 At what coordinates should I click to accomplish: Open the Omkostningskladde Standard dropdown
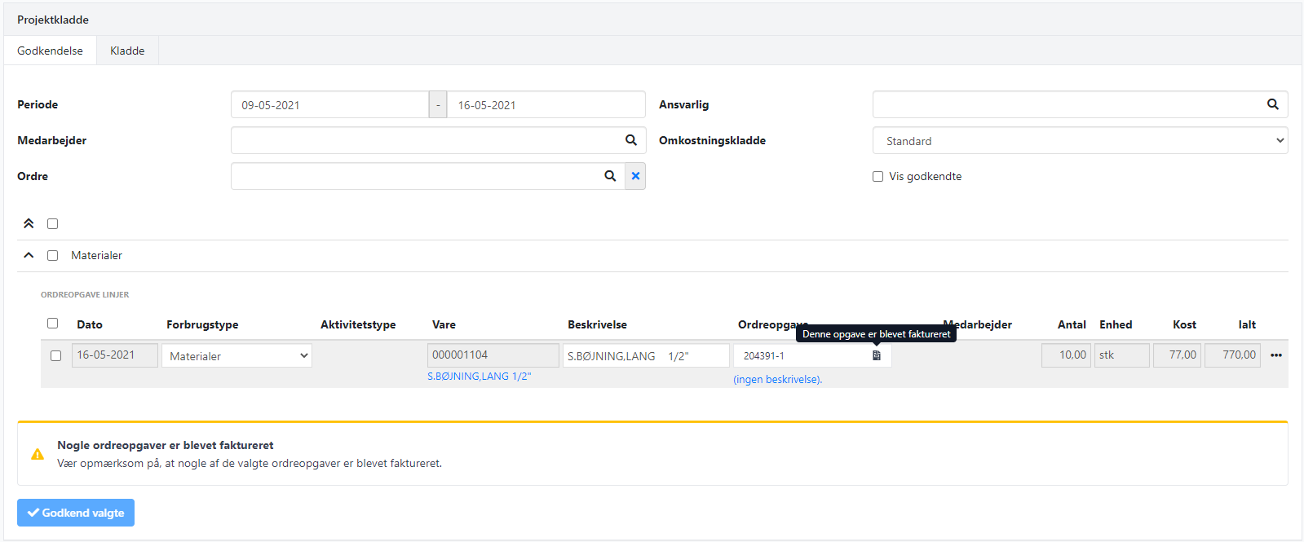(x=1080, y=140)
